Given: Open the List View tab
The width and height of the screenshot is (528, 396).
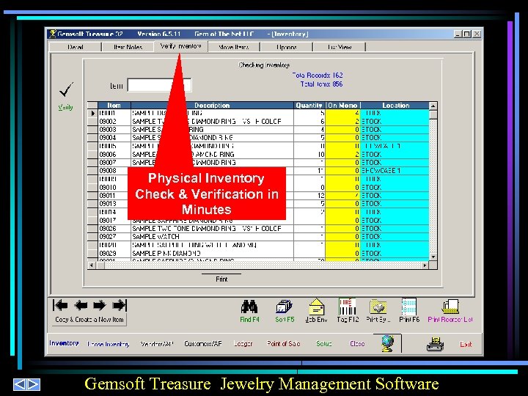Looking at the screenshot, I should point(340,47).
